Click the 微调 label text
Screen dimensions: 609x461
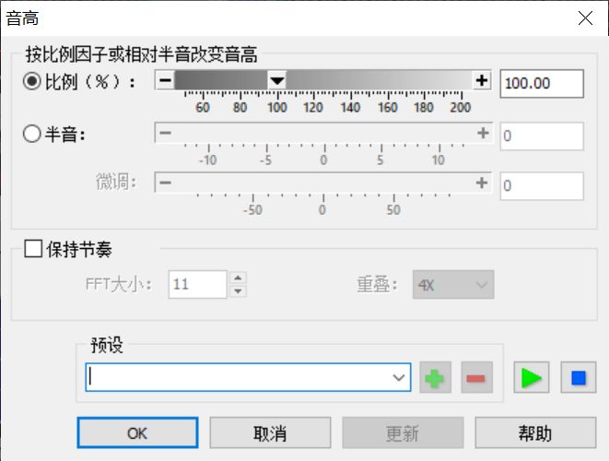coord(116,182)
